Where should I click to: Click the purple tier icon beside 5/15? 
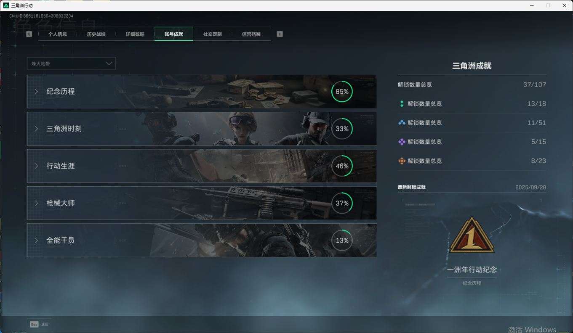[402, 142]
